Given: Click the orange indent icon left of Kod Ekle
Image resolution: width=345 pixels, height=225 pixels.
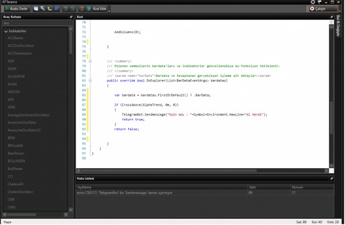Looking at the screenshot, I should [82, 9].
